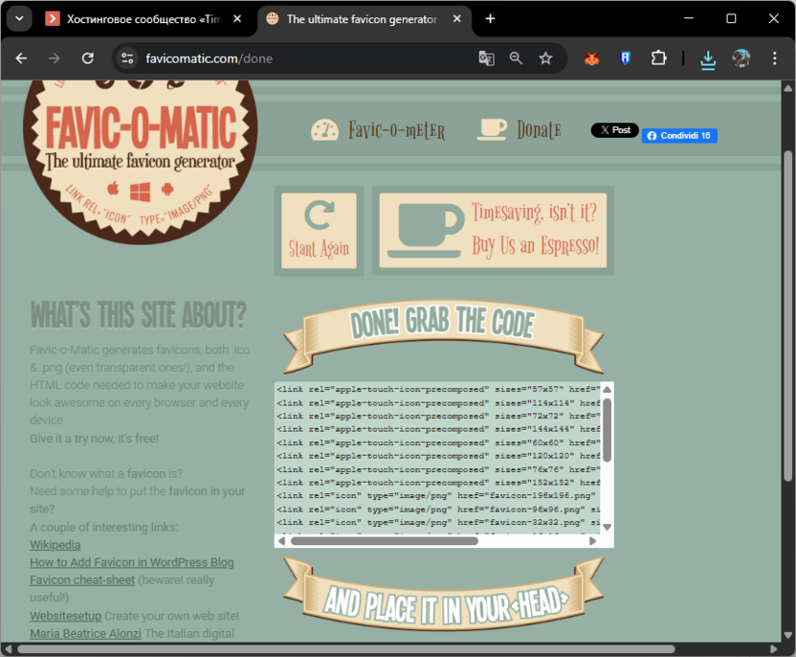The image size is (796, 657).
Task: Open How to Add Favicon in WordPress Blog
Action: pos(131,562)
